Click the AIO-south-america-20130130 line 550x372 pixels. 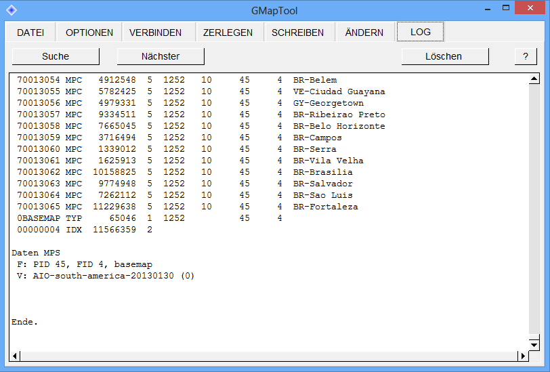pyautogui.click(x=106, y=276)
